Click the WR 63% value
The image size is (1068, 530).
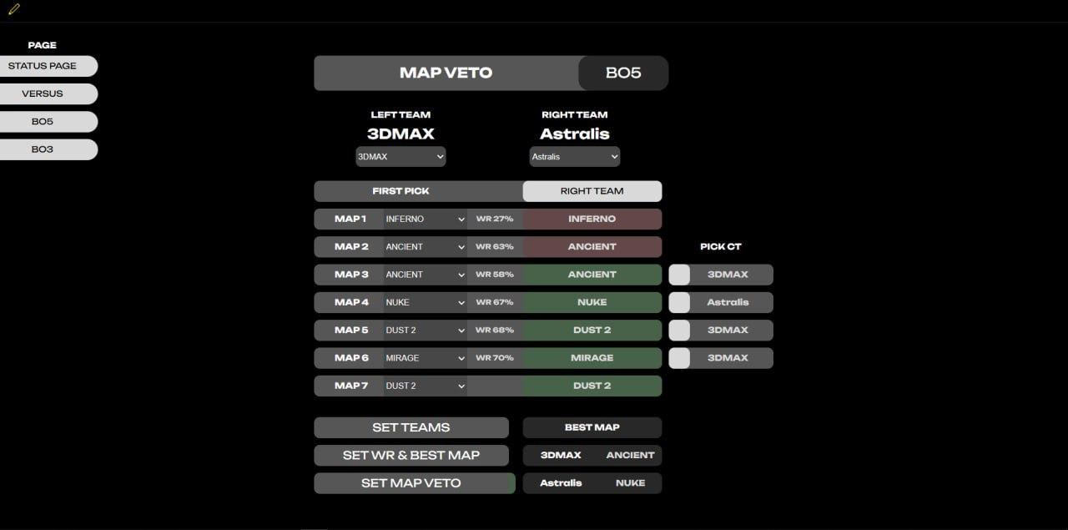(495, 247)
